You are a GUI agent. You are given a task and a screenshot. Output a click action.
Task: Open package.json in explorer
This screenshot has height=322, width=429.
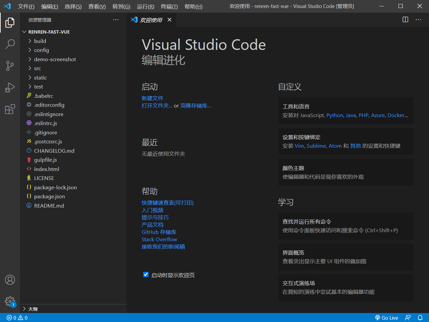point(73,196)
